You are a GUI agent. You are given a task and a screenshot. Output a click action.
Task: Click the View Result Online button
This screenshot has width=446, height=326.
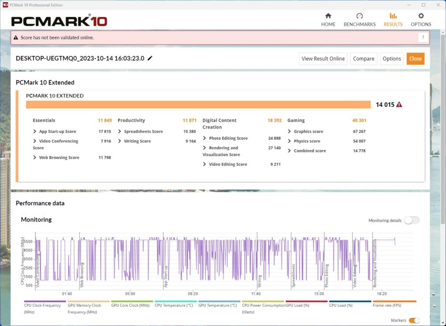323,58
